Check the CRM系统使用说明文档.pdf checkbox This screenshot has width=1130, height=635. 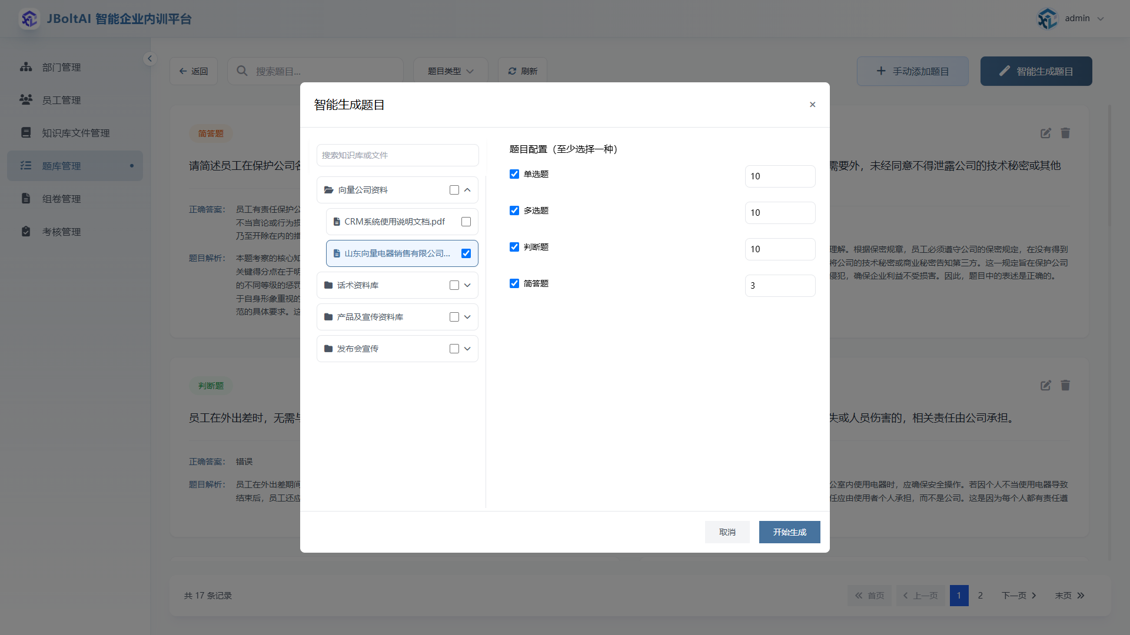pyautogui.click(x=466, y=222)
